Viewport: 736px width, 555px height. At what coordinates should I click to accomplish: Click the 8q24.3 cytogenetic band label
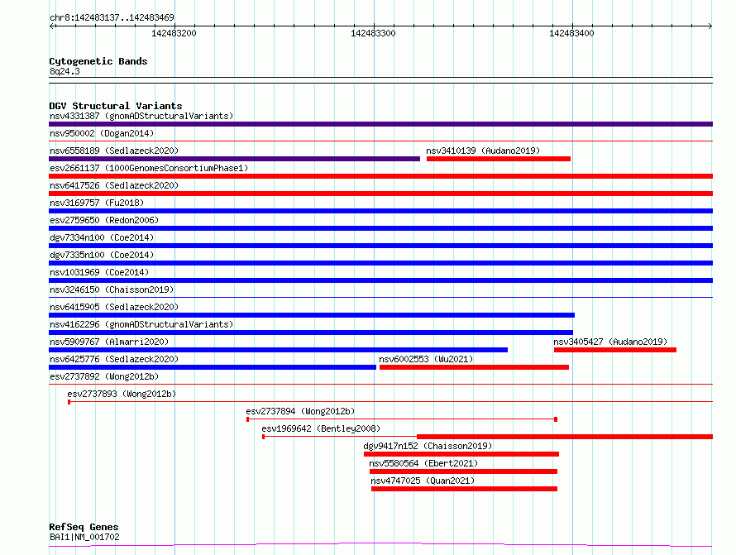tap(65, 71)
